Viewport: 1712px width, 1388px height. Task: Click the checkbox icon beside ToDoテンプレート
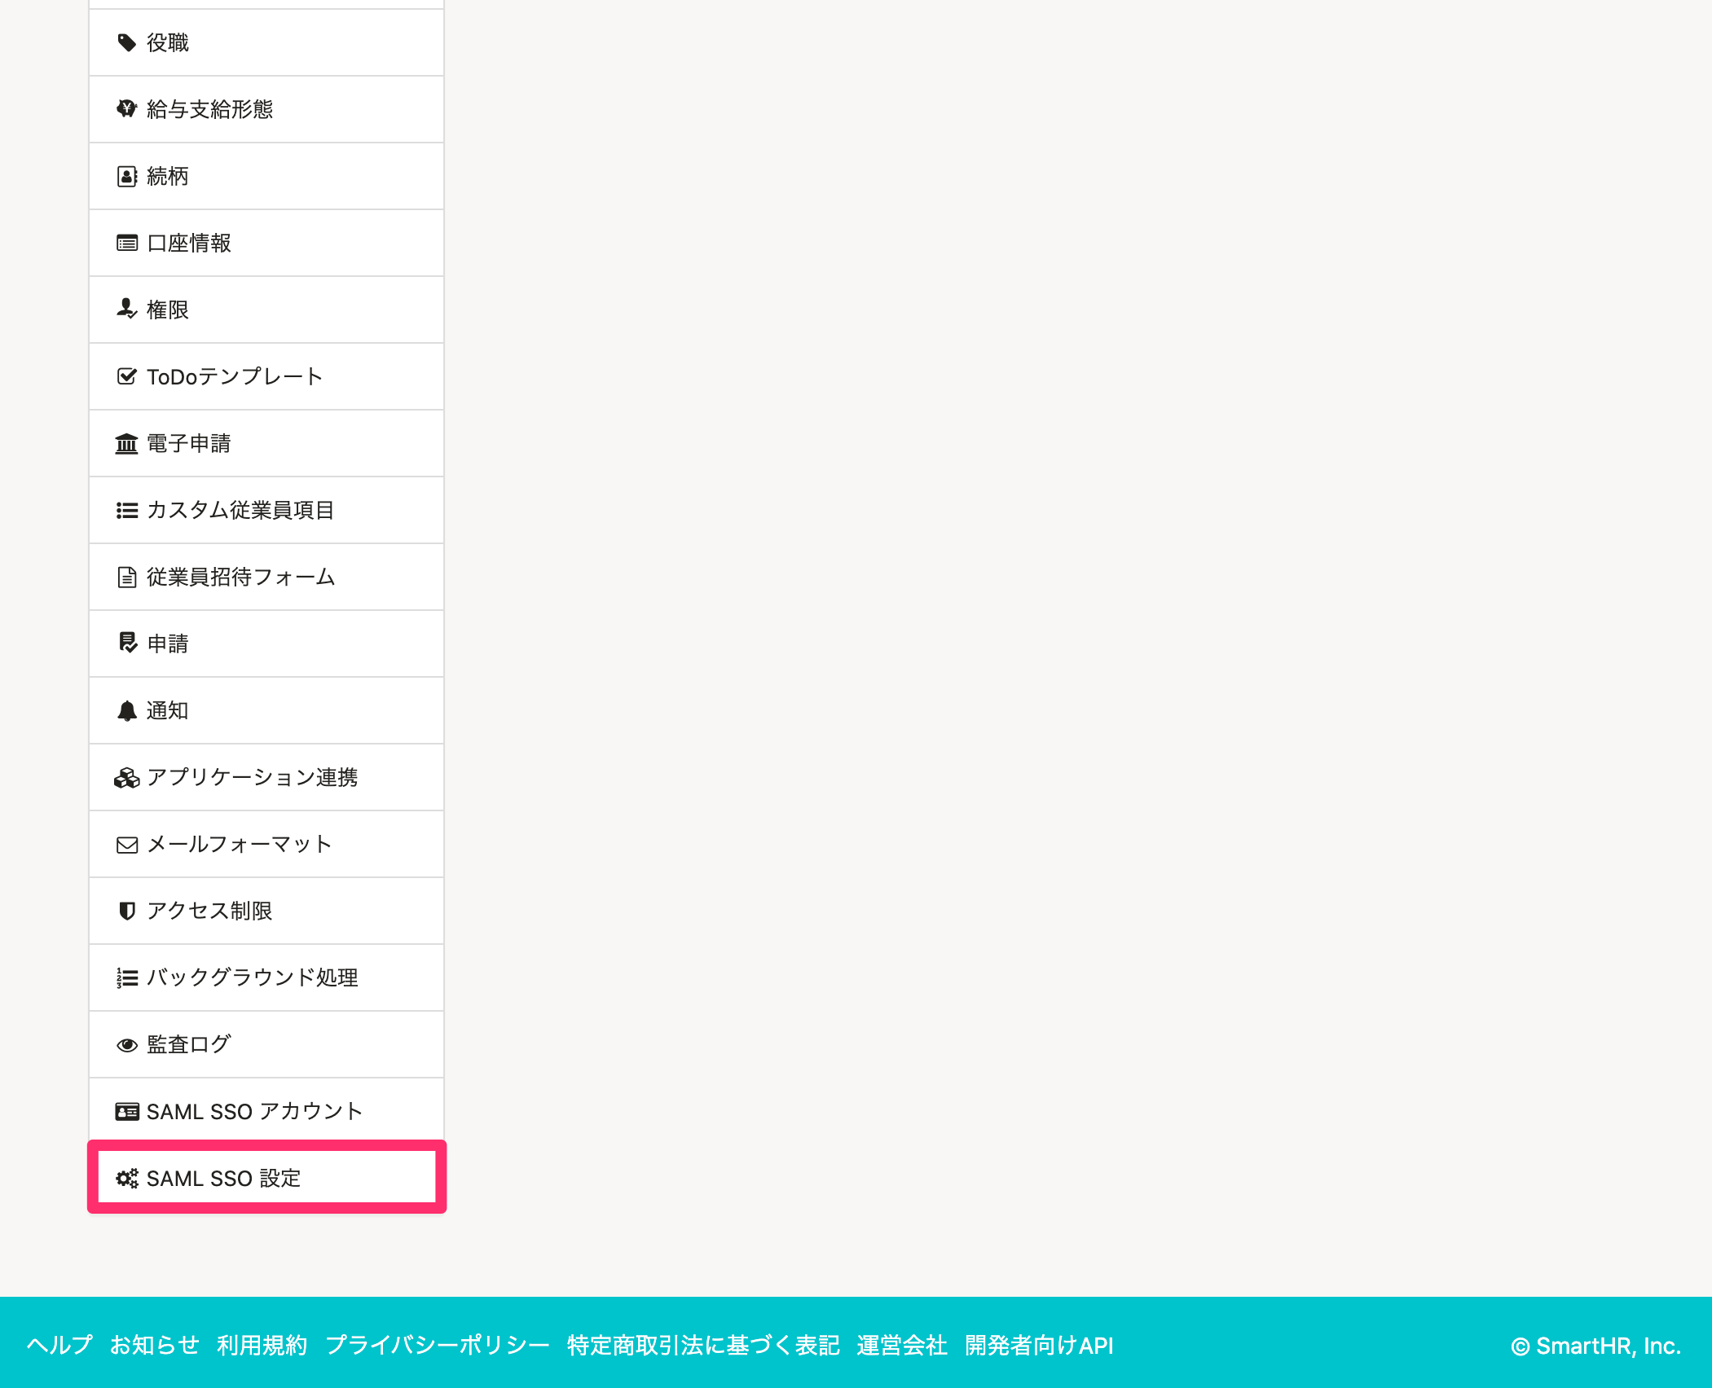point(126,376)
